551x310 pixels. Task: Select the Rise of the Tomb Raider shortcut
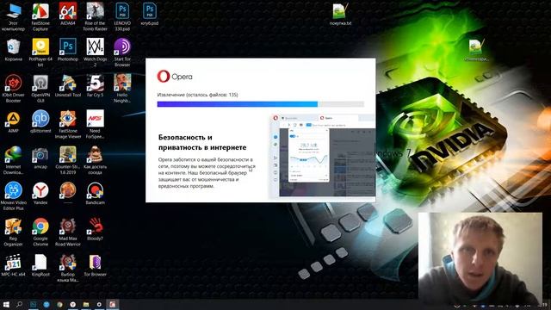(x=95, y=16)
